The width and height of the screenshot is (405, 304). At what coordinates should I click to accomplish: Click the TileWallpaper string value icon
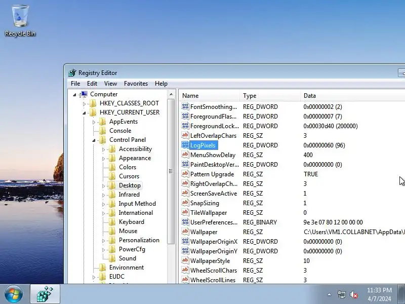[x=185, y=212]
